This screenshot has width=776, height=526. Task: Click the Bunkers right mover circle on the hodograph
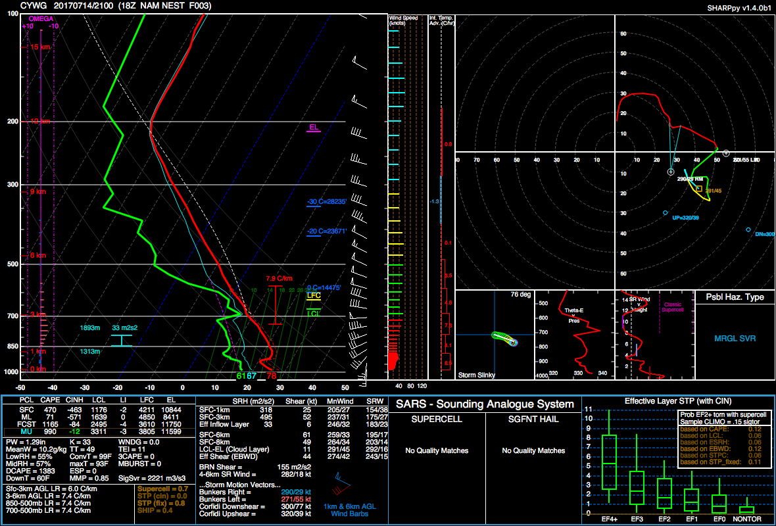coord(671,172)
